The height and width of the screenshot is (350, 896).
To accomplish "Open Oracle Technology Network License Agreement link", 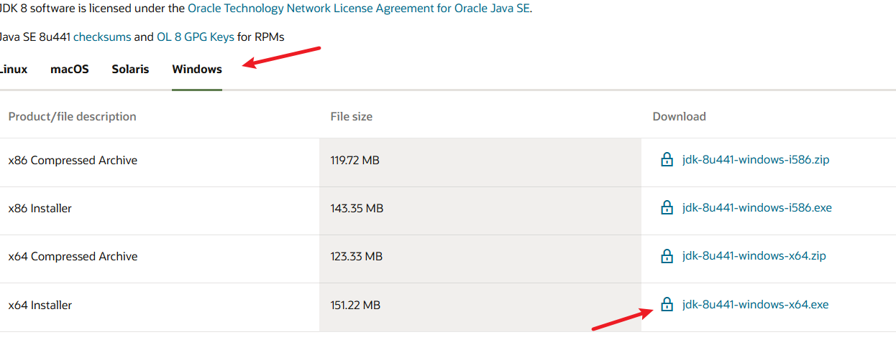I will (359, 9).
